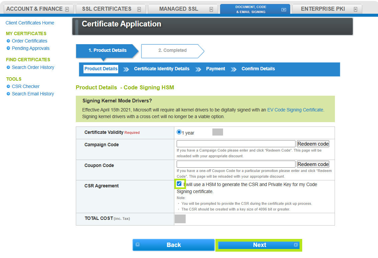
Task: Click the left arrow icon on Back button
Action: click(x=138, y=245)
